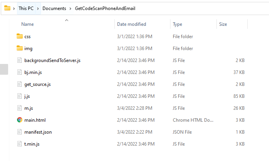
Task: Click the backgroundSendToServer.js file icon
Action: (x=20, y=60)
